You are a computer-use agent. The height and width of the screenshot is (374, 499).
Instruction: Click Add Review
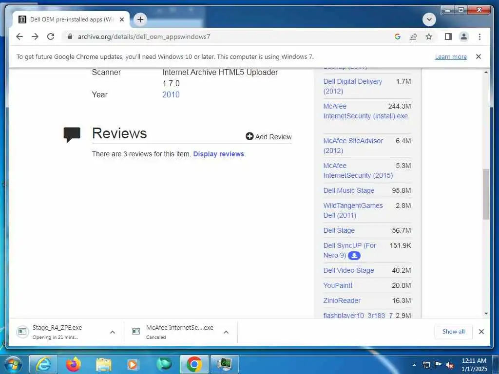pos(269,137)
